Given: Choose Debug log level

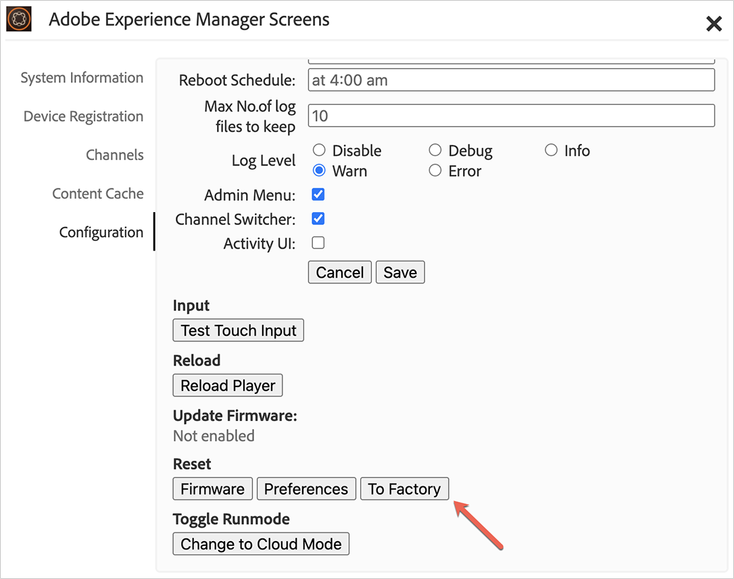Looking at the screenshot, I should tap(435, 150).
